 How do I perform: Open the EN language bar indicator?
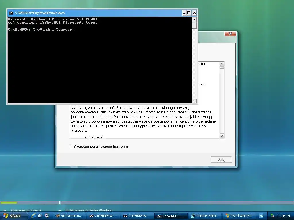point(261,216)
